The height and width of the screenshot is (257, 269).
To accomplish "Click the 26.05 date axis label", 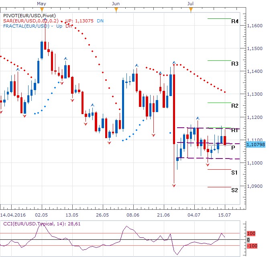I will click(102, 215).
